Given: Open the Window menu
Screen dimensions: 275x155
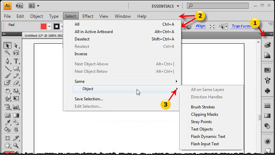Looking at the screenshot, I should click(123, 16).
